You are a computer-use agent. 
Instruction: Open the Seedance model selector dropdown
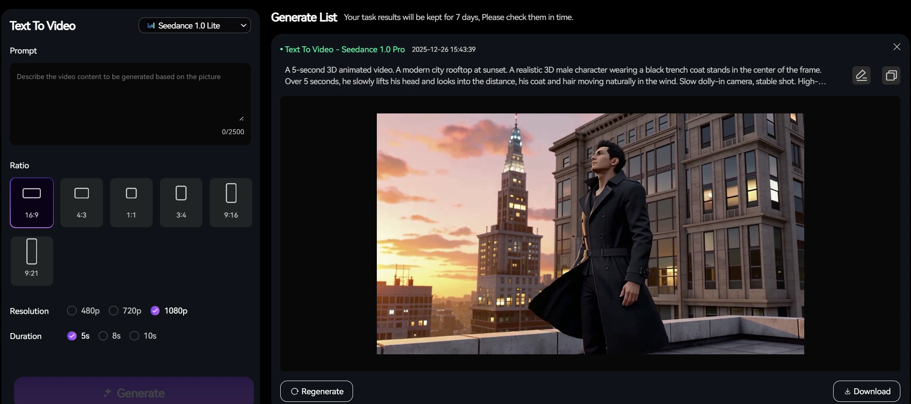click(194, 25)
